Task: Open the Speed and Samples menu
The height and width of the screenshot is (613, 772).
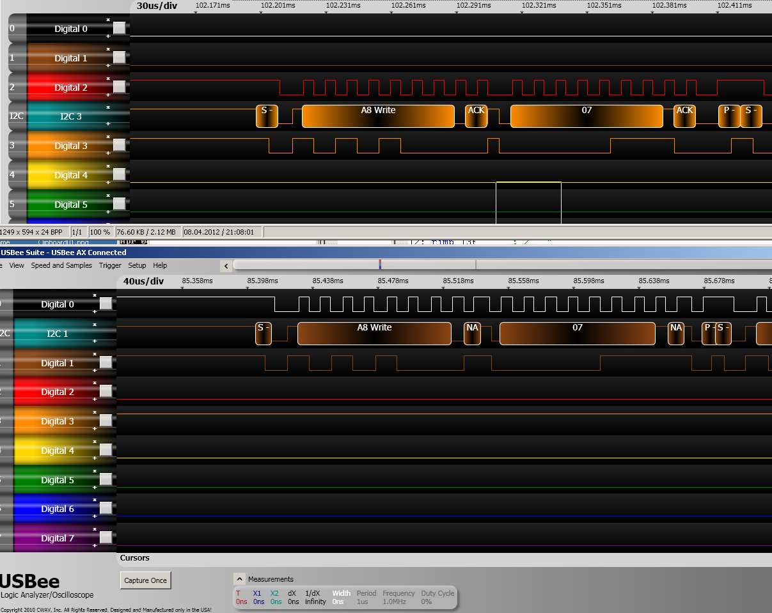Action: click(61, 265)
